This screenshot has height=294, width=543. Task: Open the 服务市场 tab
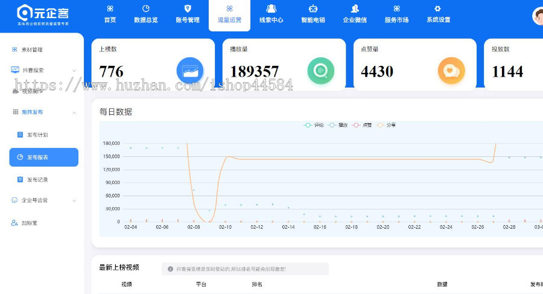tap(396, 14)
